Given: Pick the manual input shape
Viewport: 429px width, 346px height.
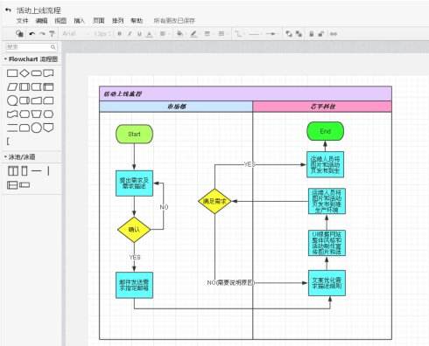Looking at the screenshot, I should click(x=37, y=100).
